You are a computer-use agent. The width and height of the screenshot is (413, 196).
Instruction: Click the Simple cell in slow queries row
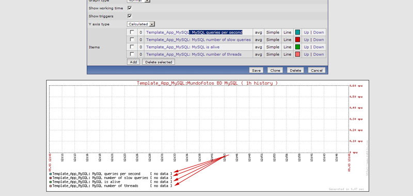click(x=273, y=40)
